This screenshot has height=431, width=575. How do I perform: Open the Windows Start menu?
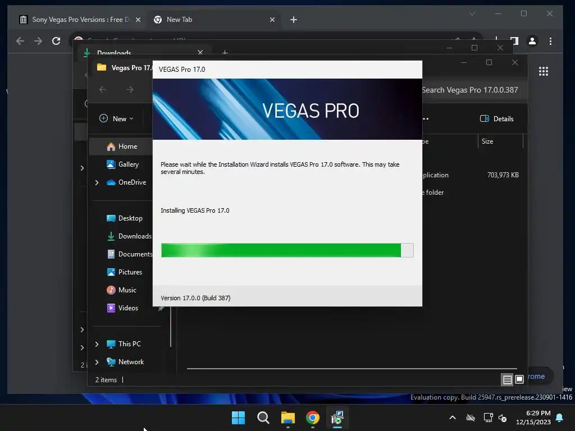[238, 418]
